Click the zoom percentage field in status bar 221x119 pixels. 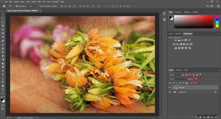9,117
